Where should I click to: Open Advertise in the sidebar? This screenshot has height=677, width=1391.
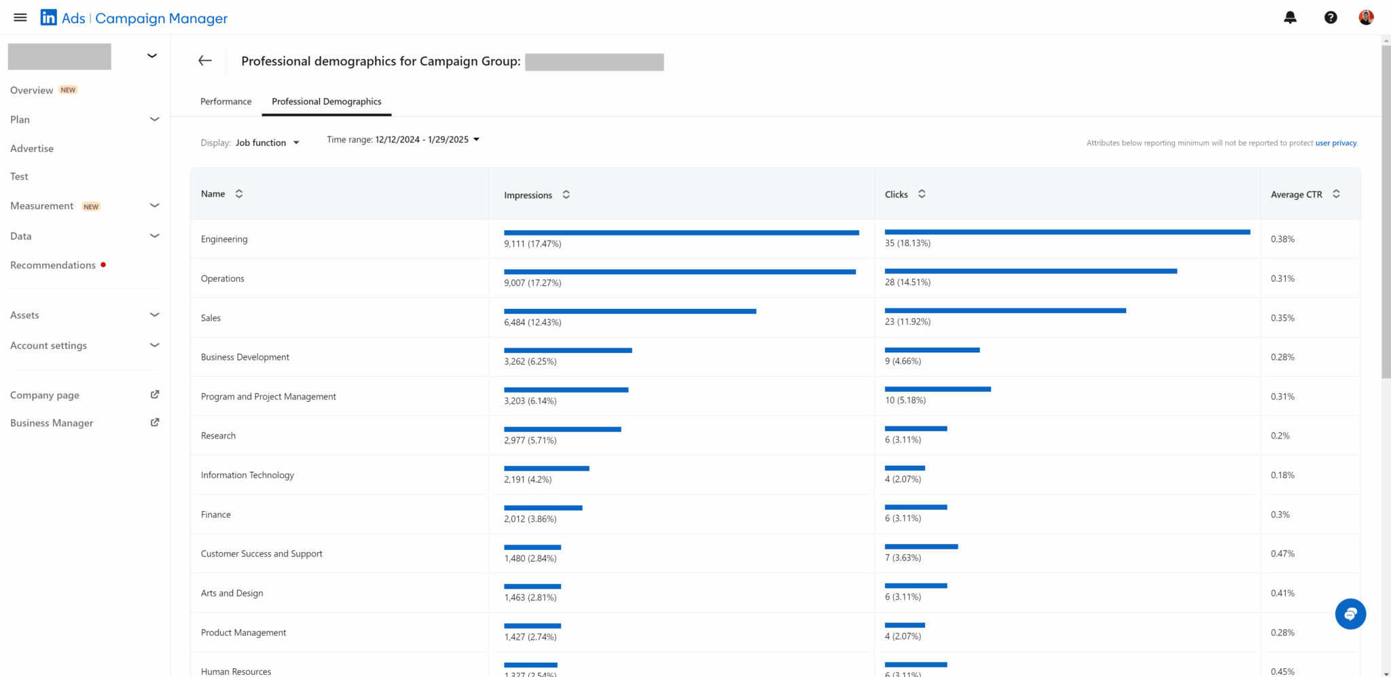[32, 148]
